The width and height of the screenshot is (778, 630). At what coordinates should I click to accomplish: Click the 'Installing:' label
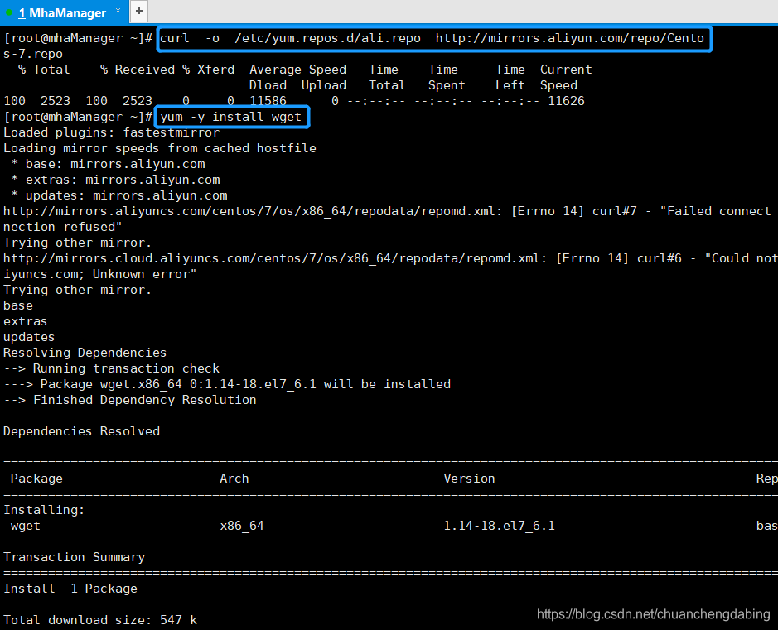44,510
